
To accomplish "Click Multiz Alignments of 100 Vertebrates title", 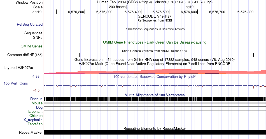I will 155,95.
